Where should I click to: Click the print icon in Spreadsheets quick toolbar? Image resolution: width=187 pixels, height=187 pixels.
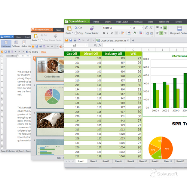click(75, 40)
